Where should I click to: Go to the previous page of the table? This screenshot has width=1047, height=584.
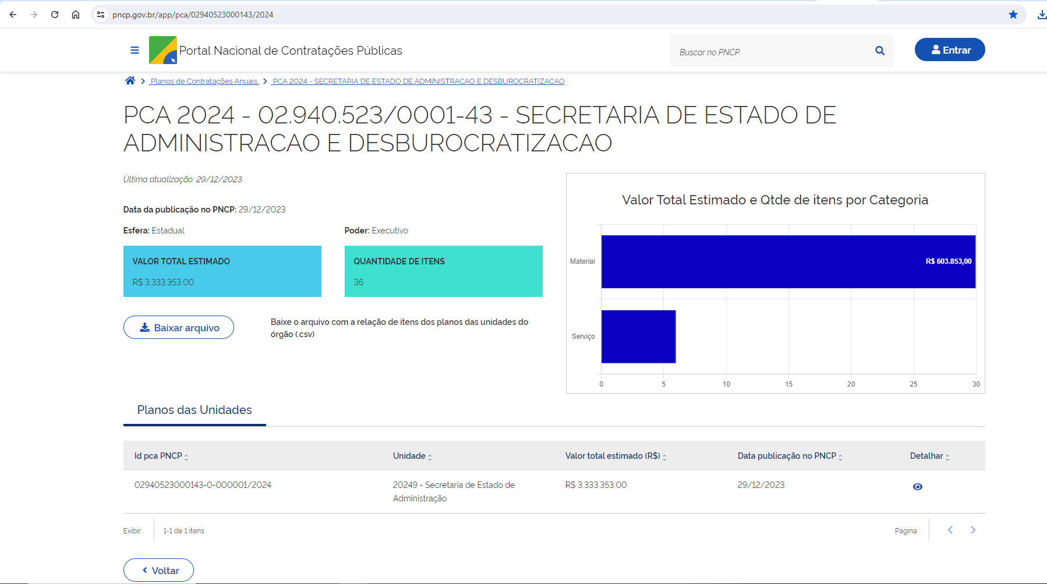(x=950, y=530)
